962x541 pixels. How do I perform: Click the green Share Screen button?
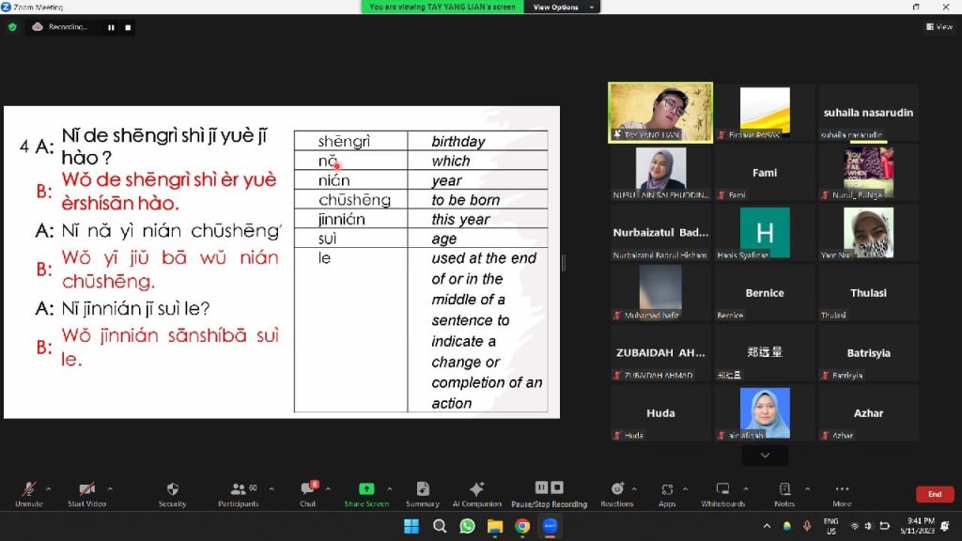click(x=366, y=493)
